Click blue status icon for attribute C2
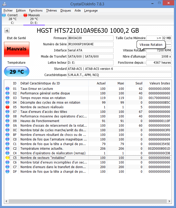Screen dimensions: 176x208 click(7, 148)
